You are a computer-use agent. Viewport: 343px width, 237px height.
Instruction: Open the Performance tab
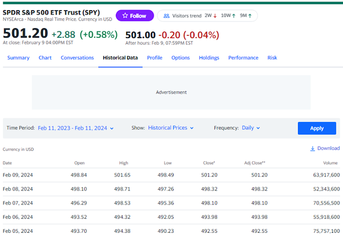click(243, 58)
